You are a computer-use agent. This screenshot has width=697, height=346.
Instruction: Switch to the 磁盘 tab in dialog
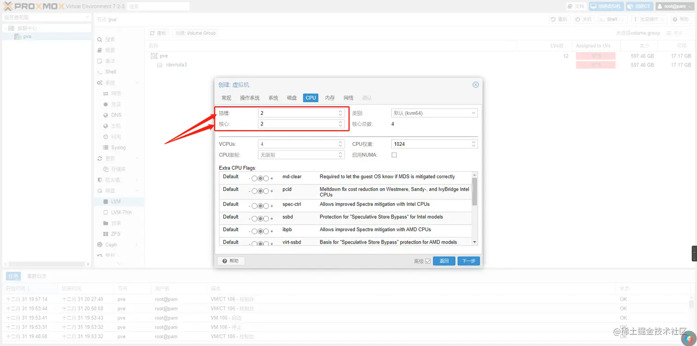click(x=292, y=98)
